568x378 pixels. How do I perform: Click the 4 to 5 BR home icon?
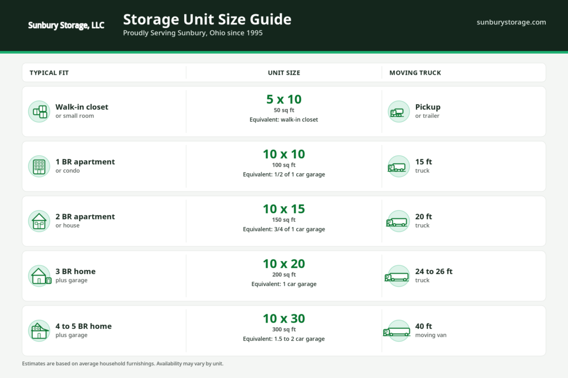(39, 330)
